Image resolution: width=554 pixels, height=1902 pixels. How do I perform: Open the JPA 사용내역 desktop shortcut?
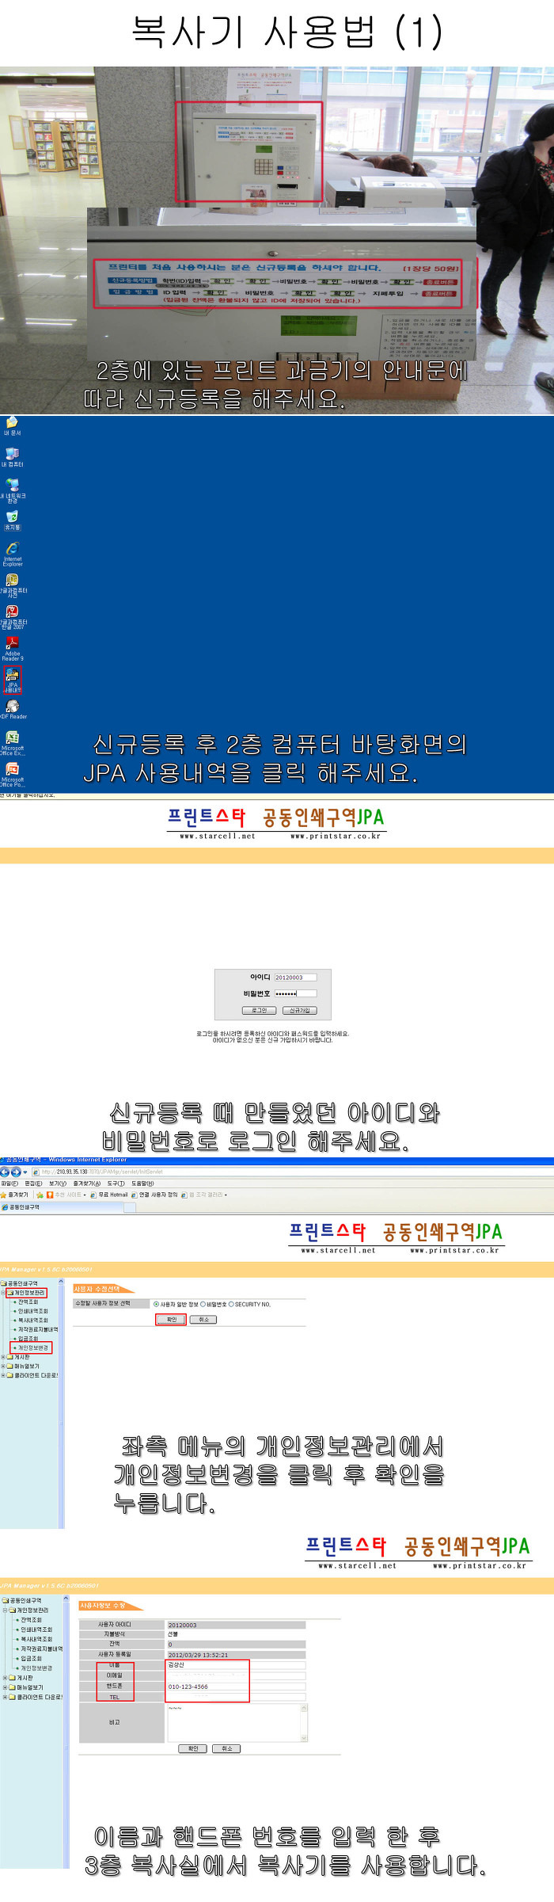tap(13, 680)
